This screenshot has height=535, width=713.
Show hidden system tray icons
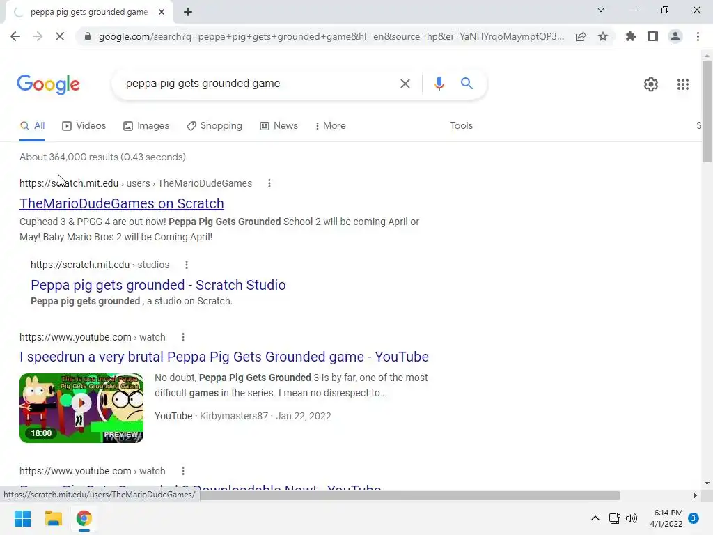pos(595,518)
